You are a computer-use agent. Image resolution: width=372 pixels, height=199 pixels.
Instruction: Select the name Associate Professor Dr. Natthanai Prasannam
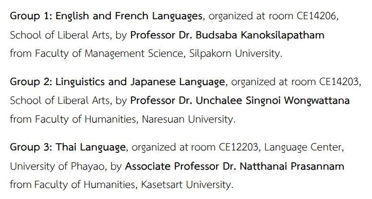pos(234,166)
